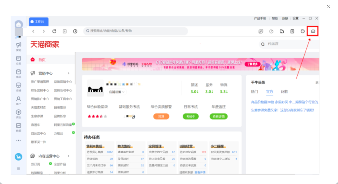The height and width of the screenshot is (184, 338).
Task: Open 直通车 link
Action: tap(35, 125)
